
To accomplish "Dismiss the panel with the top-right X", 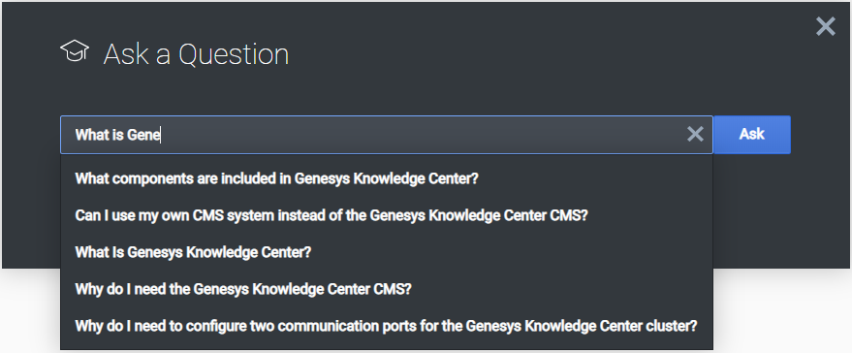I will [826, 26].
